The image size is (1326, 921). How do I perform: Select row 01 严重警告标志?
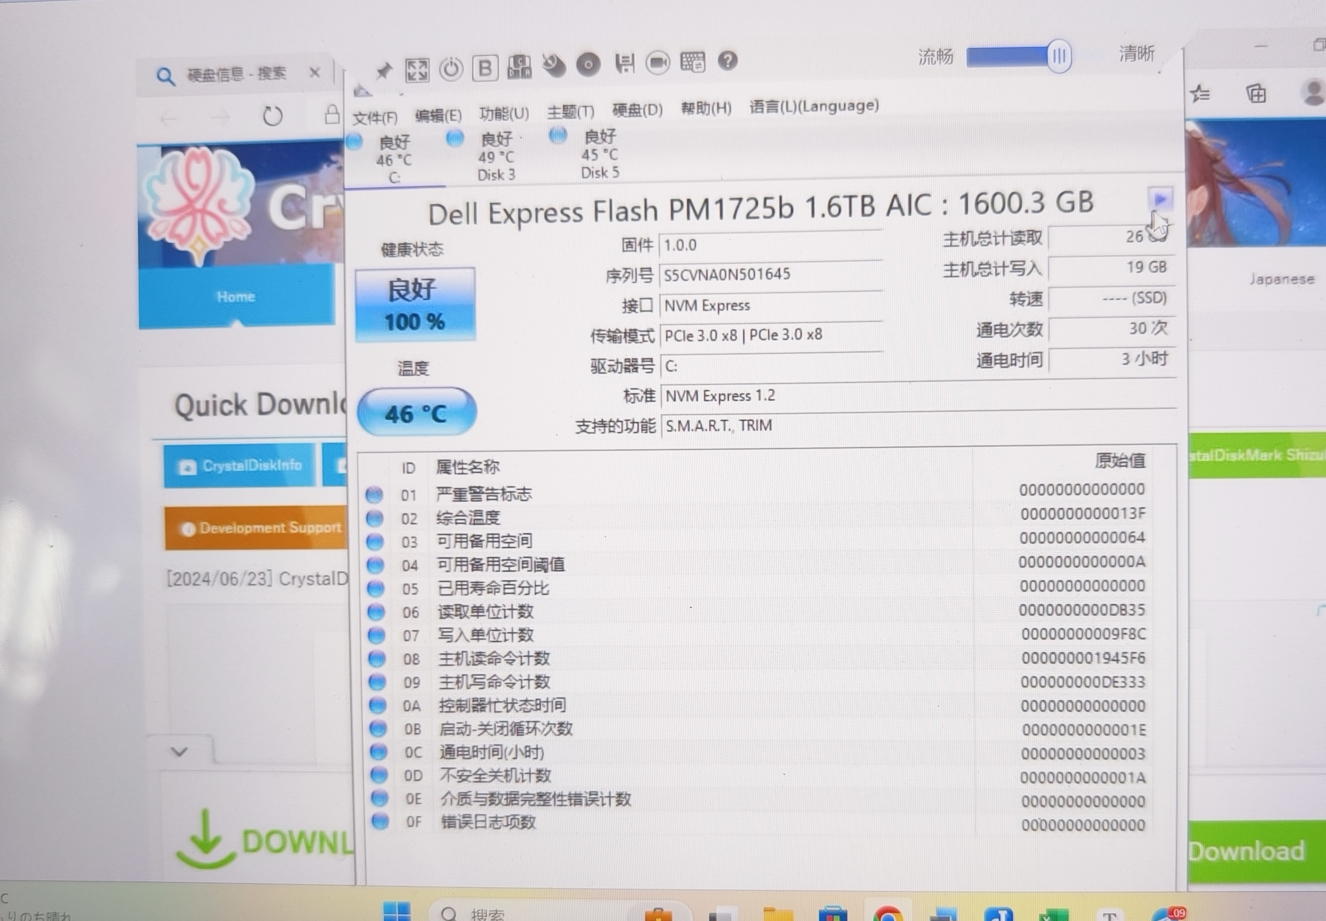pos(756,493)
